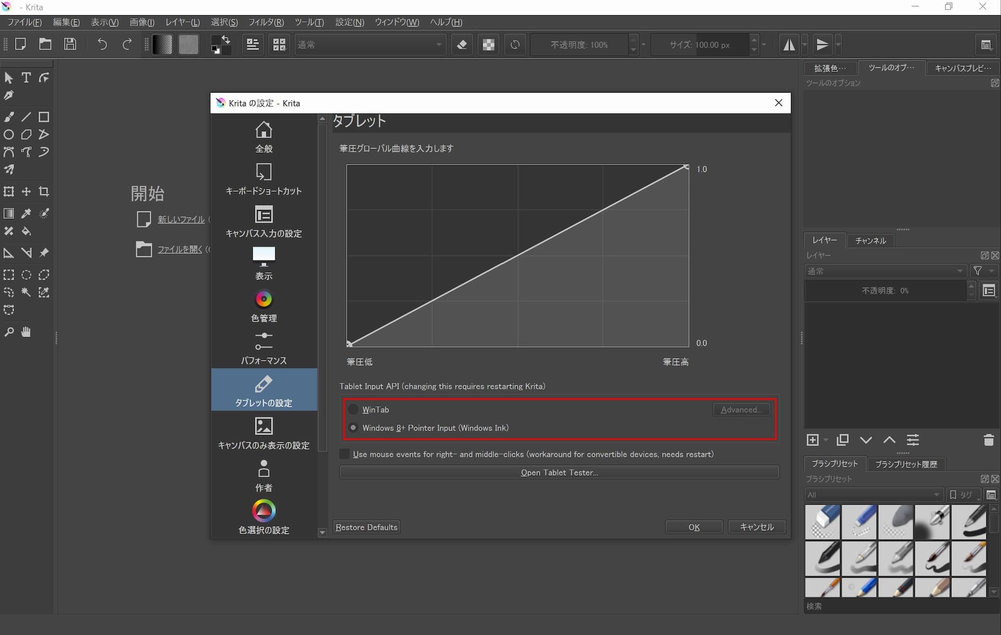
Task: Select the Fill bucket tool
Action: pos(26,231)
